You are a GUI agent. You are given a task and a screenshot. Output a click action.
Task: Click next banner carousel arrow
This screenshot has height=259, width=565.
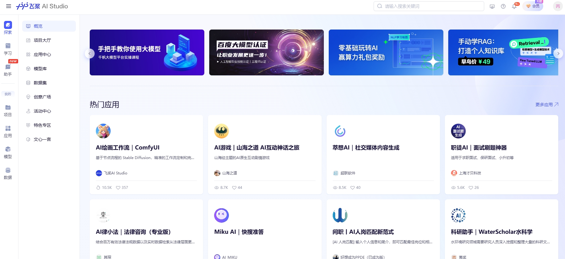[558, 53]
